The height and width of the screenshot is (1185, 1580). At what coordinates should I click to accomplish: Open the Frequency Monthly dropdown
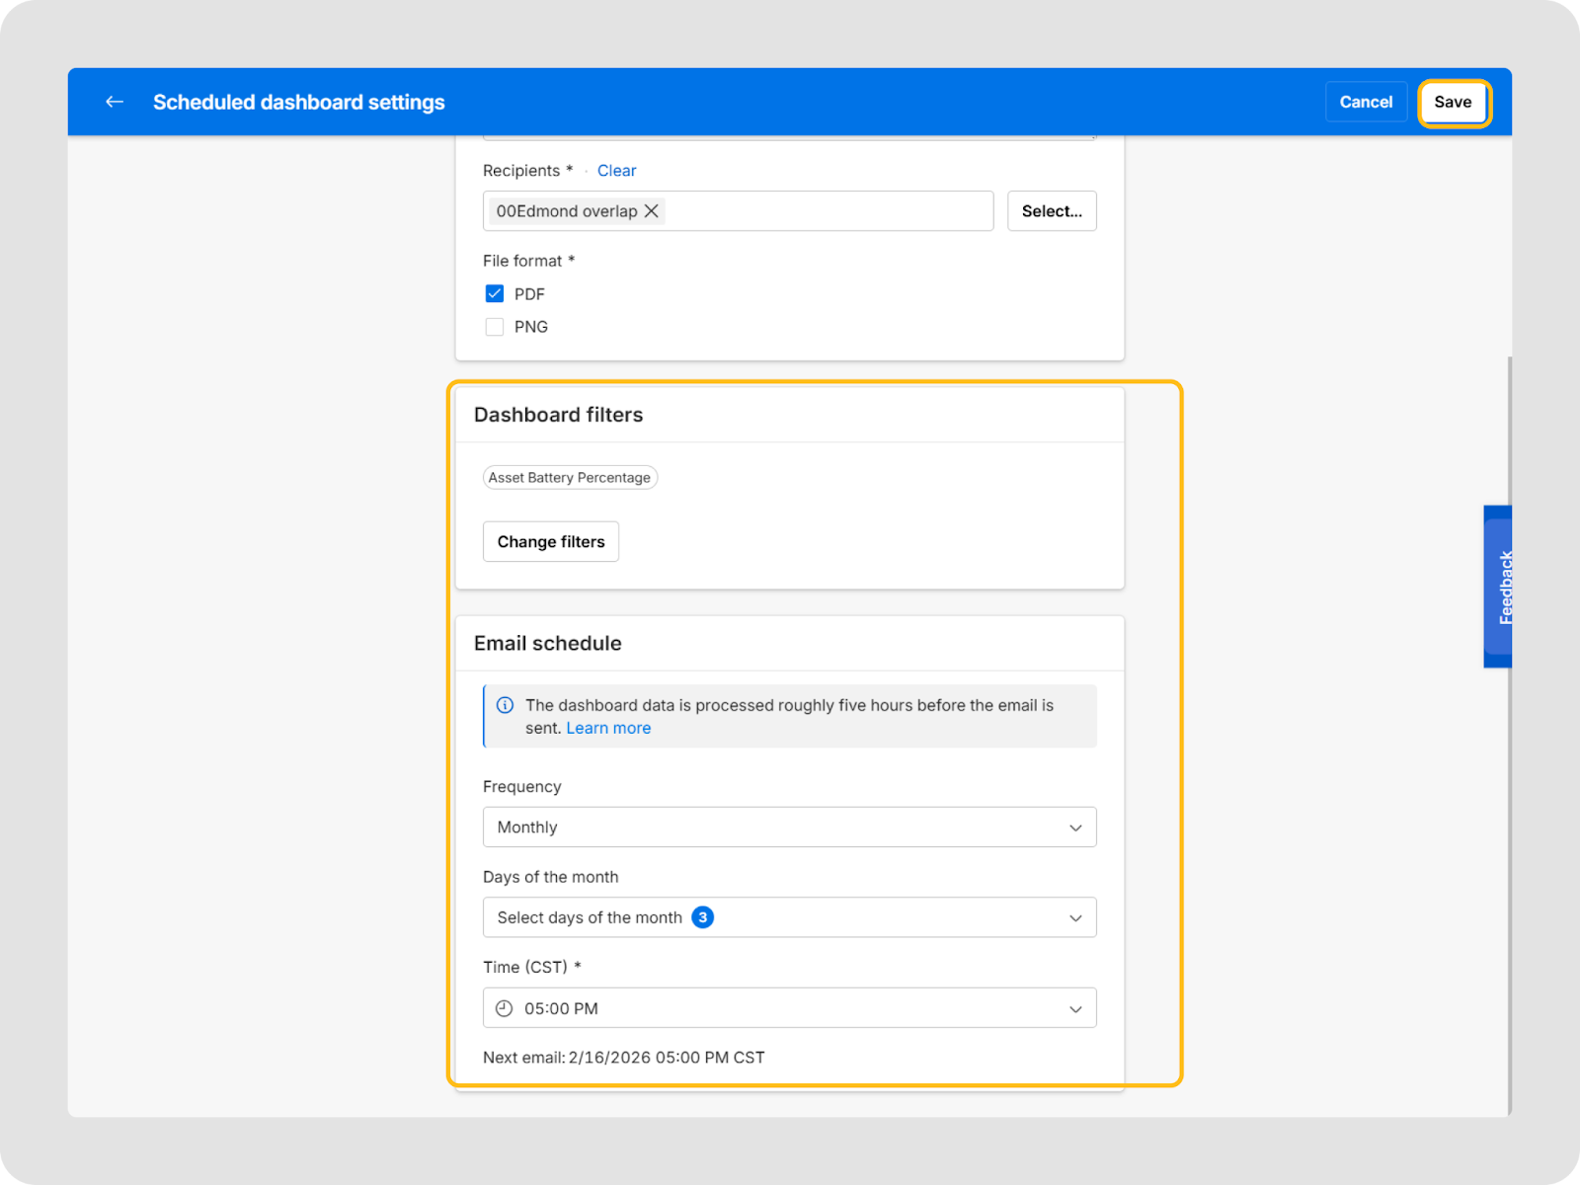788,828
